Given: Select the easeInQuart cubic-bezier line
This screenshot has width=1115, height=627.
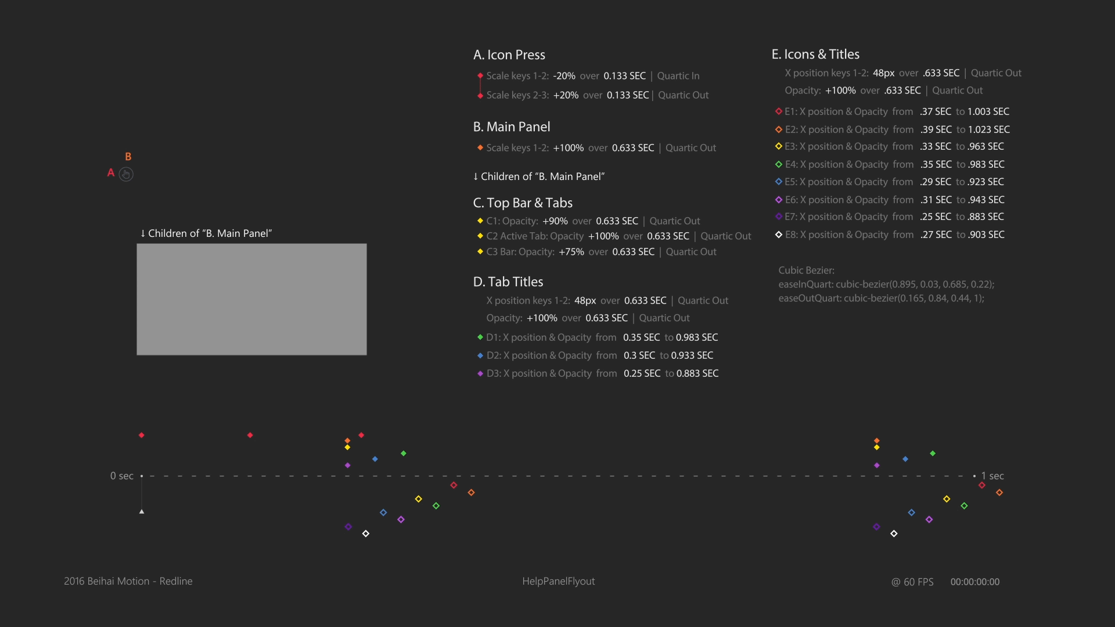Looking at the screenshot, I should pyautogui.click(x=887, y=284).
